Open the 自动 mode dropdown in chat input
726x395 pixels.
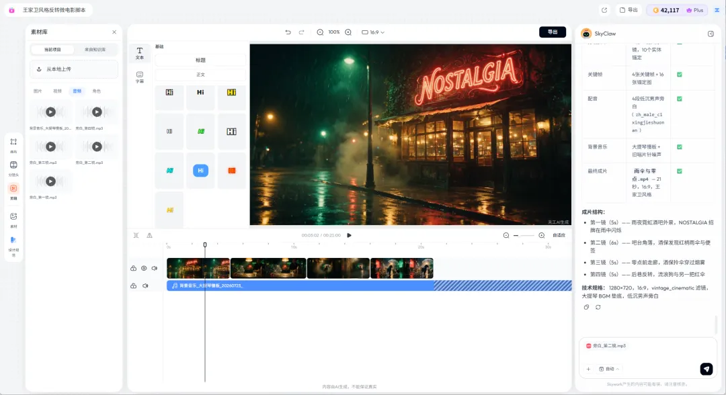tap(609, 369)
